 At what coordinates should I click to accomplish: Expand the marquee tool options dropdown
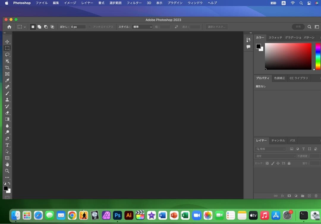point(25,27)
